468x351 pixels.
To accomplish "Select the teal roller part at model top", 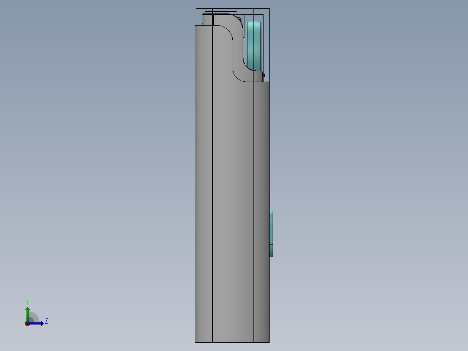I will coord(254,46).
